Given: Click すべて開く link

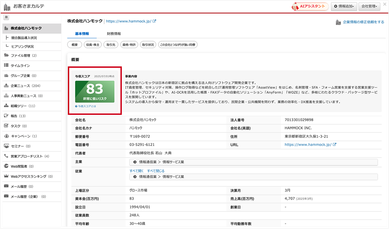Looking at the screenshot, I should [136, 171].
